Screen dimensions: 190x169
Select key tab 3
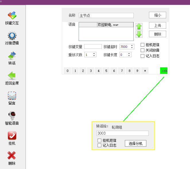(x=91, y=71)
